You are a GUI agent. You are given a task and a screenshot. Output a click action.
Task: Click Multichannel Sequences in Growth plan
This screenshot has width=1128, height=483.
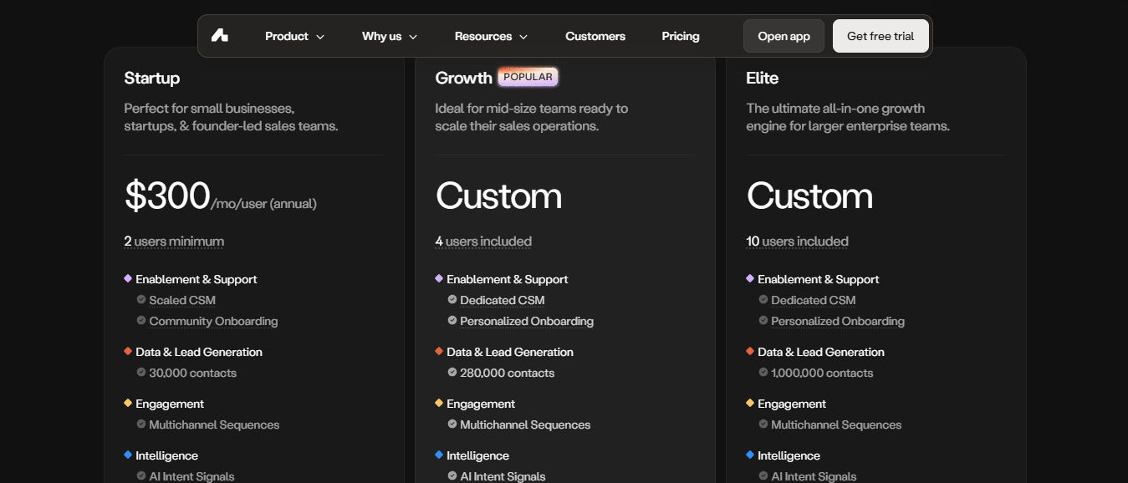pyautogui.click(x=525, y=425)
